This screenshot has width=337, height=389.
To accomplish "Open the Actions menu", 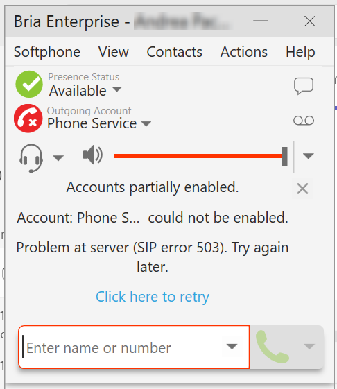I will (244, 52).
